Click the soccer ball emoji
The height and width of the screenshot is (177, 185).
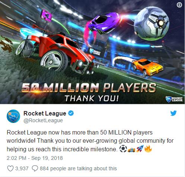[x=123, y=149]
